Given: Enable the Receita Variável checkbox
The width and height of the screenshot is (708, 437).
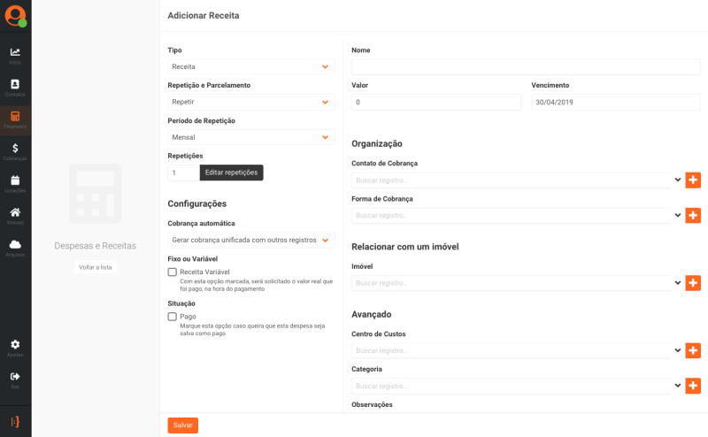Looking at the screenshot, I should (x=173, y=272).
